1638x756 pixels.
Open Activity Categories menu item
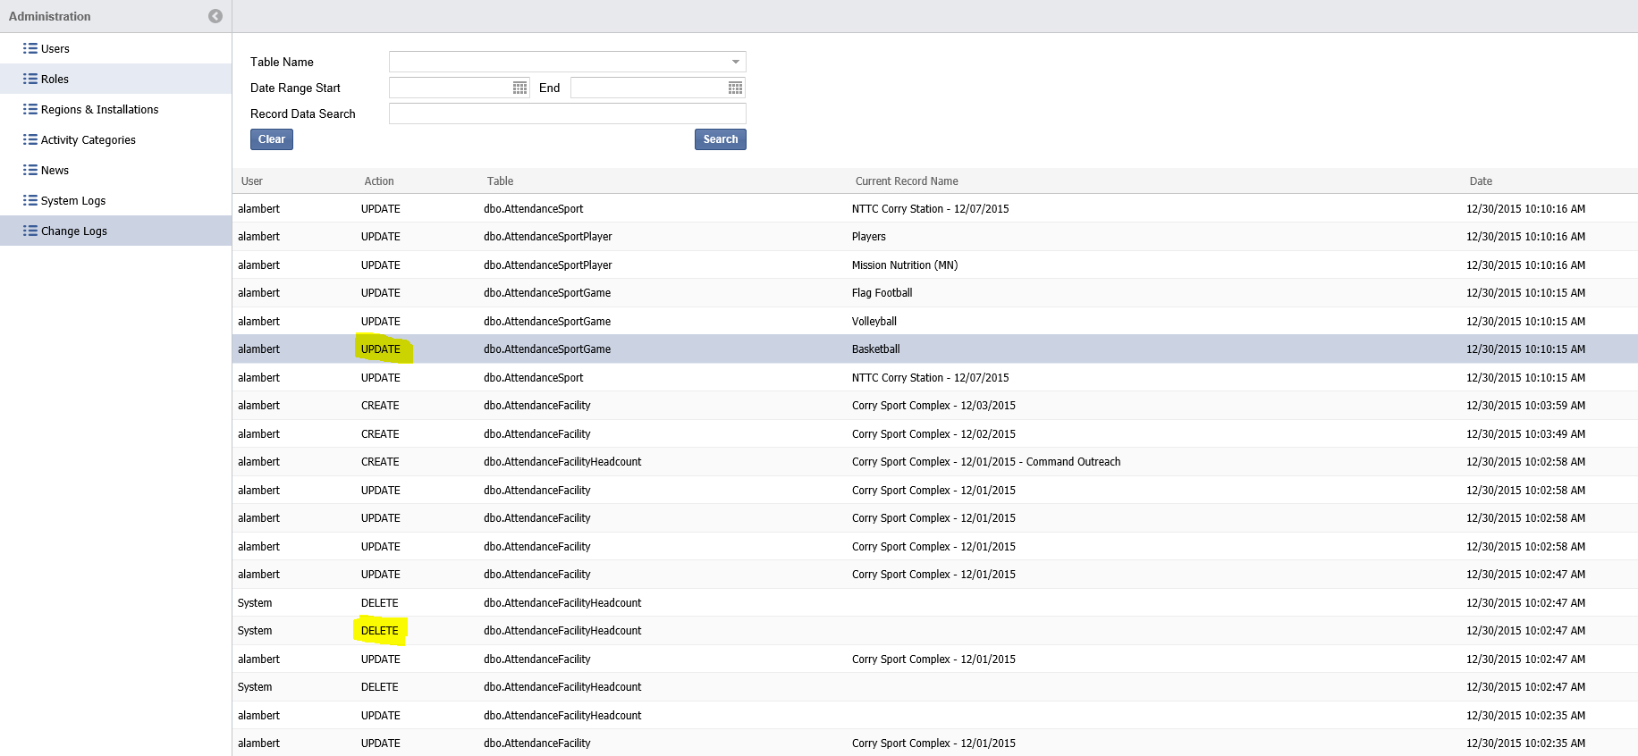click(88, 140)
